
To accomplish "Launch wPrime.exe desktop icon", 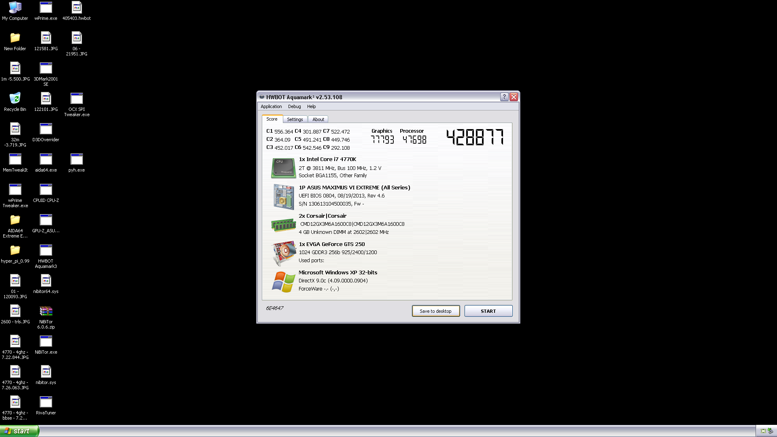I will pyautogui.click(x=46, y=11).
